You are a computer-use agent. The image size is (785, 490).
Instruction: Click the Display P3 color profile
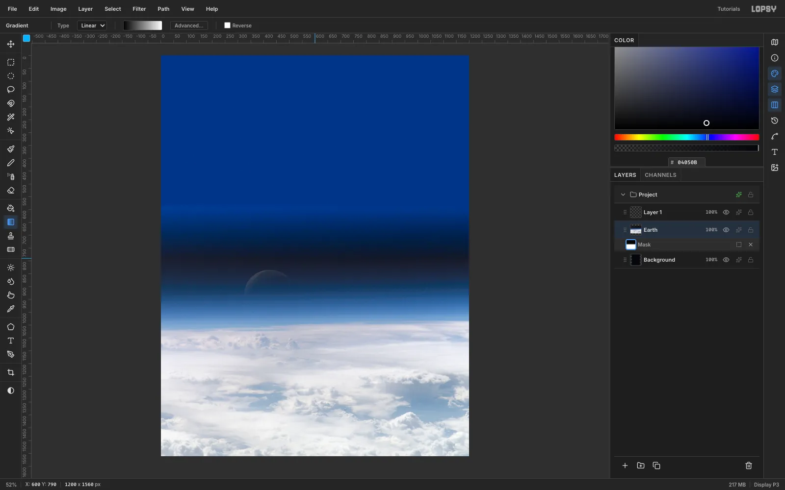coord(766,485)
